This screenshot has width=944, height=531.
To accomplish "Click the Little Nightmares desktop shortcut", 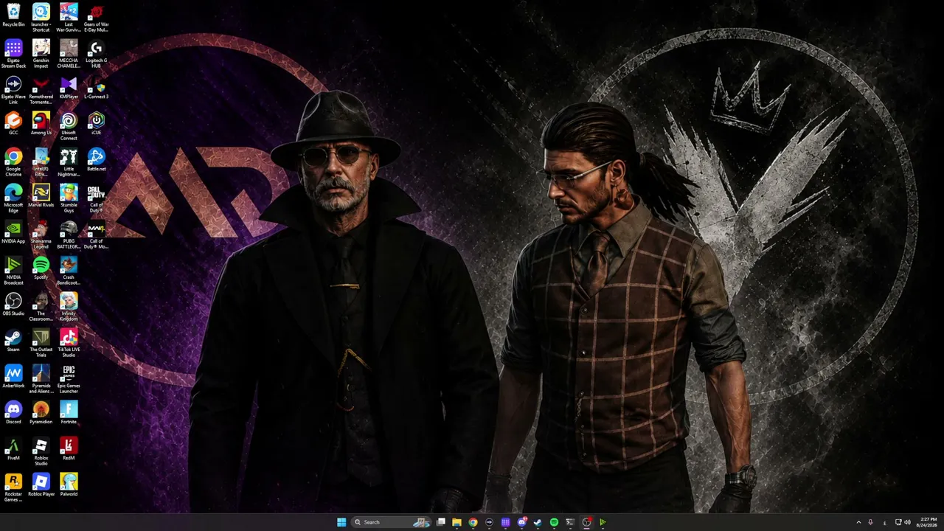I will [x=69, y=162].
